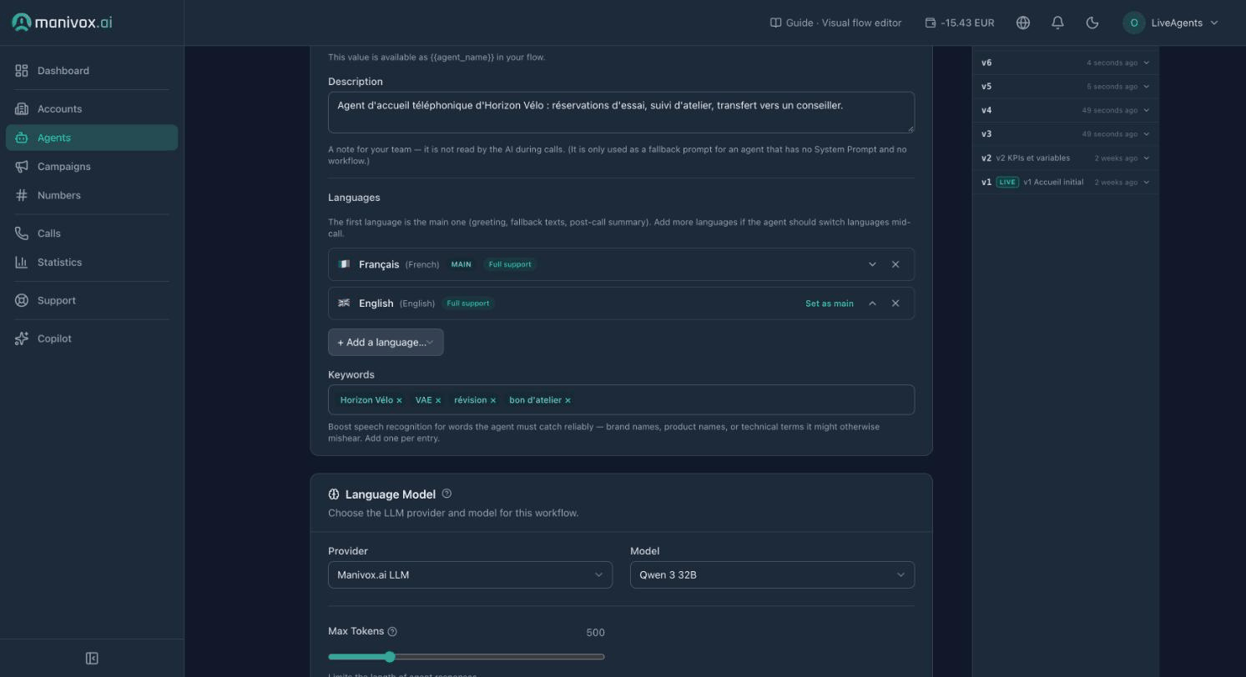Viewport: 1246px width, 677px height.
Task: Expand version v6 entry
Action: [x=1146, y=63]
